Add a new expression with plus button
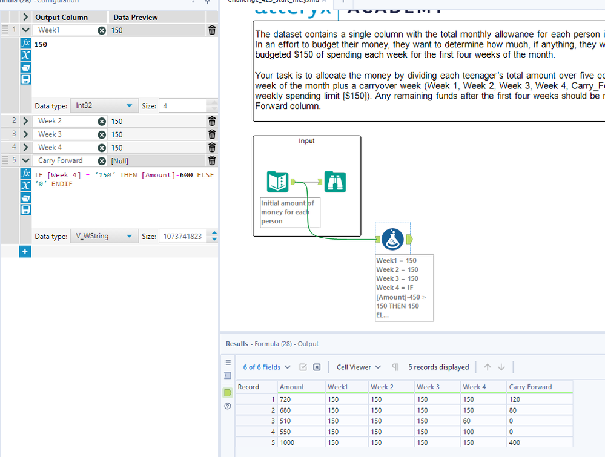Screen dimensions: 605x457 [x=25, y=251]
